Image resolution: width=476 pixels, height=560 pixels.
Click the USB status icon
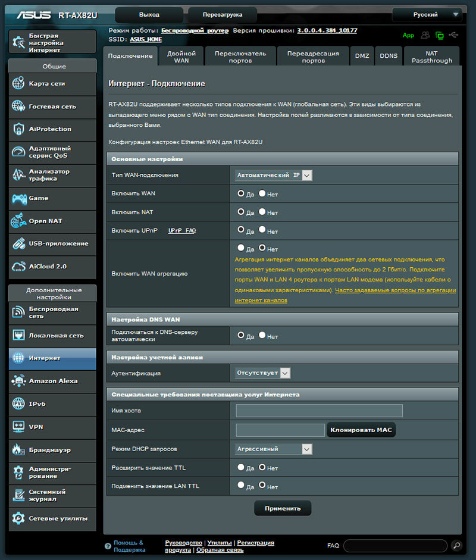(453, 35)
